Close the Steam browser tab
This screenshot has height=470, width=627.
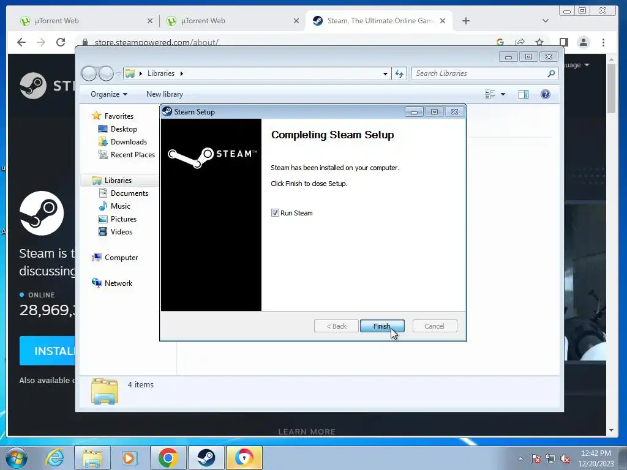443,21
